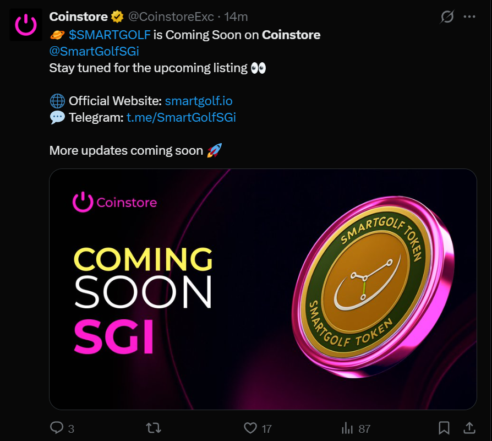Open the t.me/SmartGolfSGi Telegram link
This screenshot has height=441, width=492.
click(181, 117)
